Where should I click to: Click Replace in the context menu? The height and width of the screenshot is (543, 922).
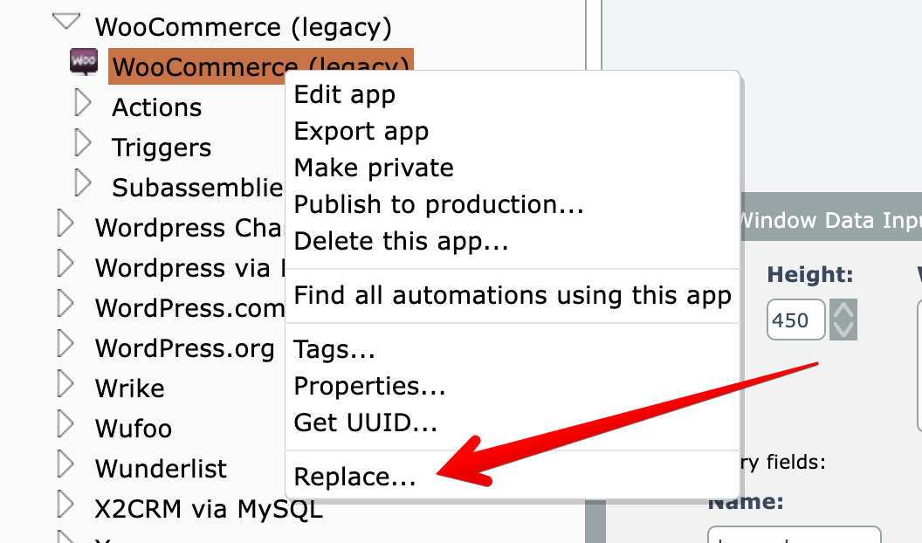pos(354,477)
